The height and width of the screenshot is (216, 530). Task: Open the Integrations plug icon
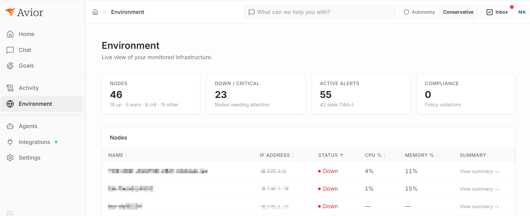10,142
